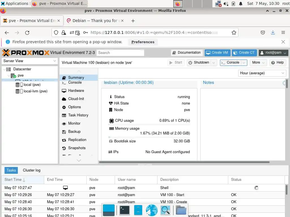Select local (pve) storage in tree

pos(30,85)
